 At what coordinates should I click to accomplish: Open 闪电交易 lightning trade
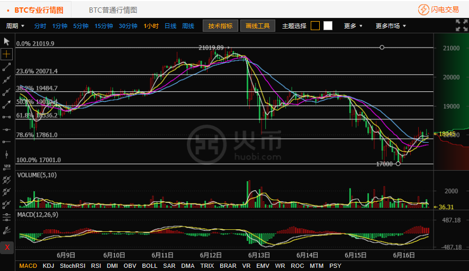tap(439, 10)
